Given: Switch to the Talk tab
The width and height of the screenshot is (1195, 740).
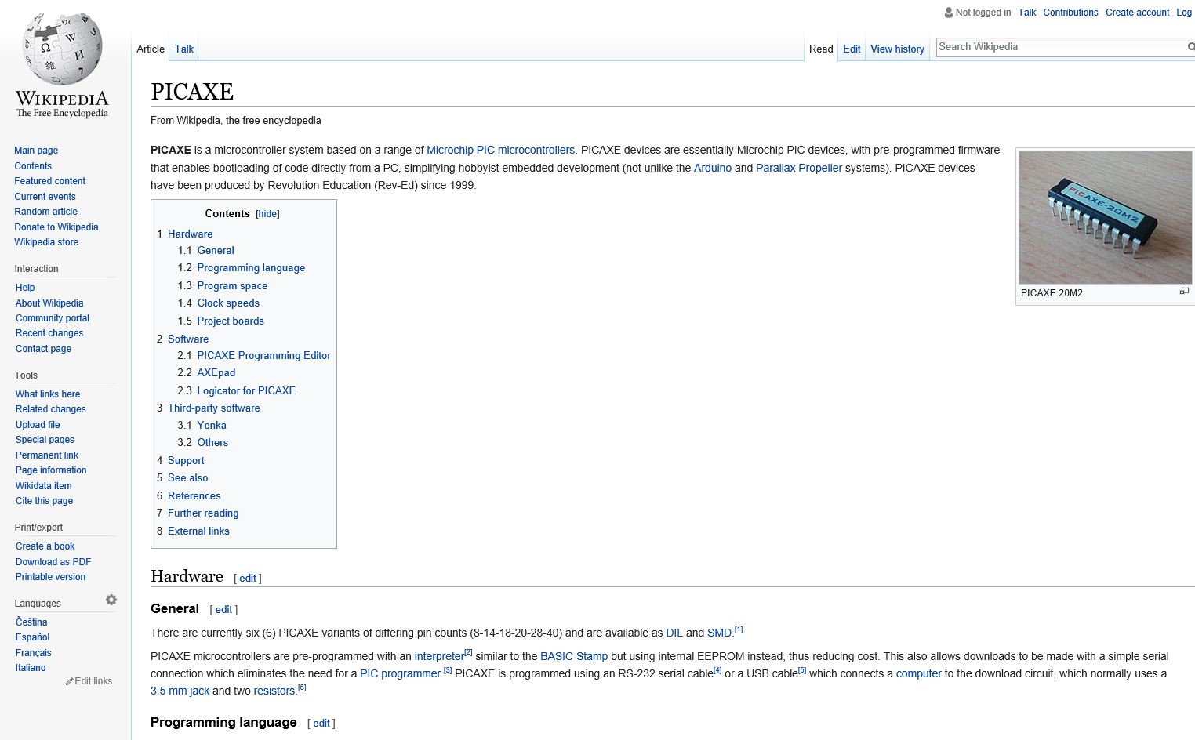Looking at the screenshot, I should [x=184, y=49].
